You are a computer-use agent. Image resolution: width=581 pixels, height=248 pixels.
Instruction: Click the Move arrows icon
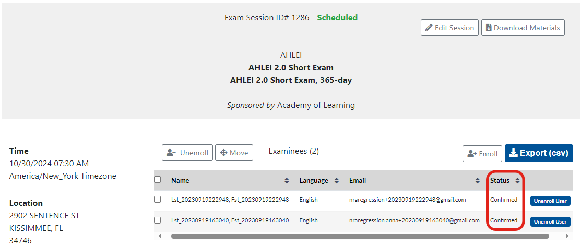(x=224, y=153)
